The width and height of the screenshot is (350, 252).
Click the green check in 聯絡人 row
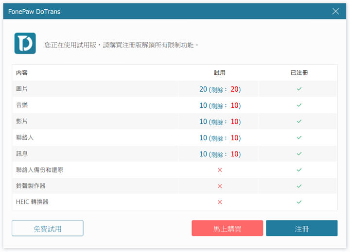[x=299, y=137]
